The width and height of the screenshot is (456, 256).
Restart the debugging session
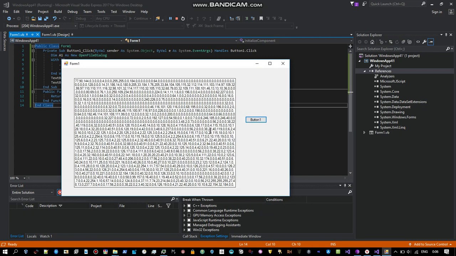point(183,18)
